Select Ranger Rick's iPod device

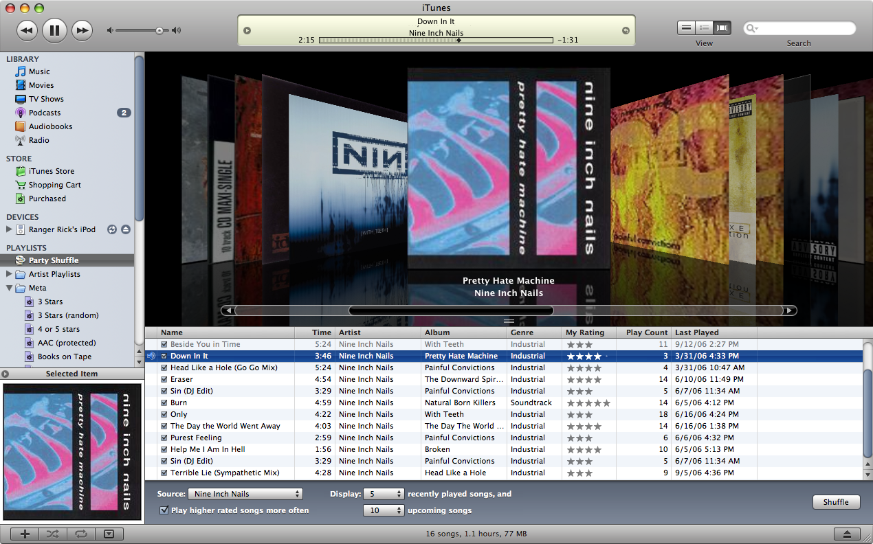(62, 229)
